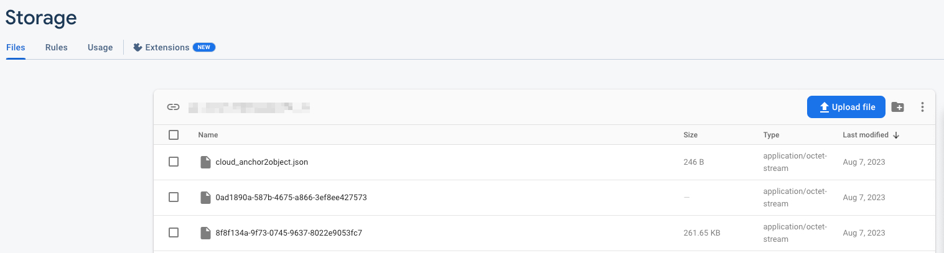944x253 pixels.
Task: Open the three-dot overflow menu
Action: (922, 107)
